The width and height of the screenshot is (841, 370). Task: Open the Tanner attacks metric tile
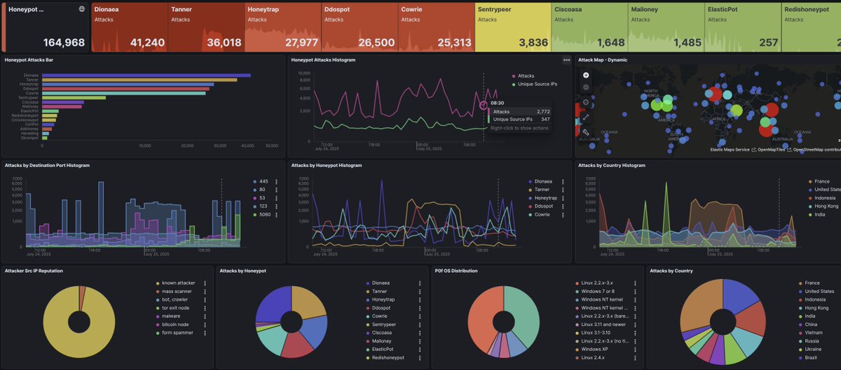(206, 27)
